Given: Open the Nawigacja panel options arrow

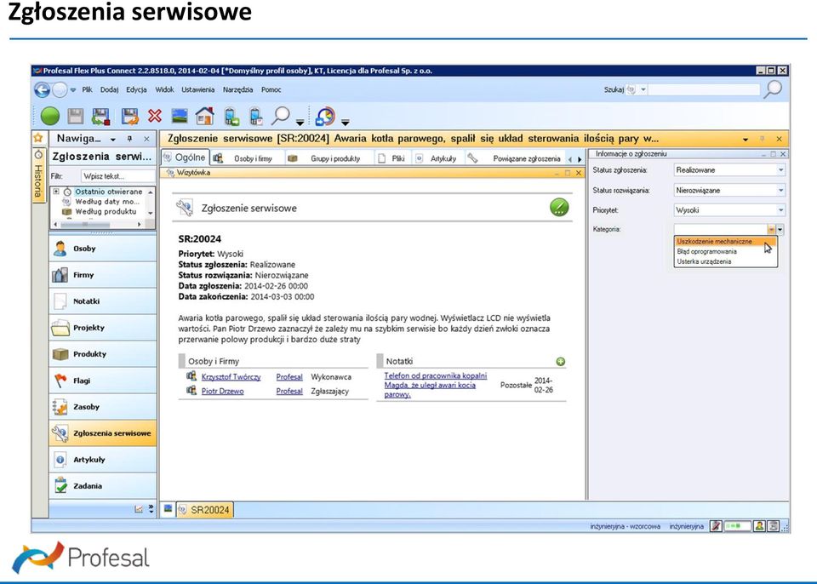Looking at the screenshot, I should pyautogui.click(x=113, y=140).
